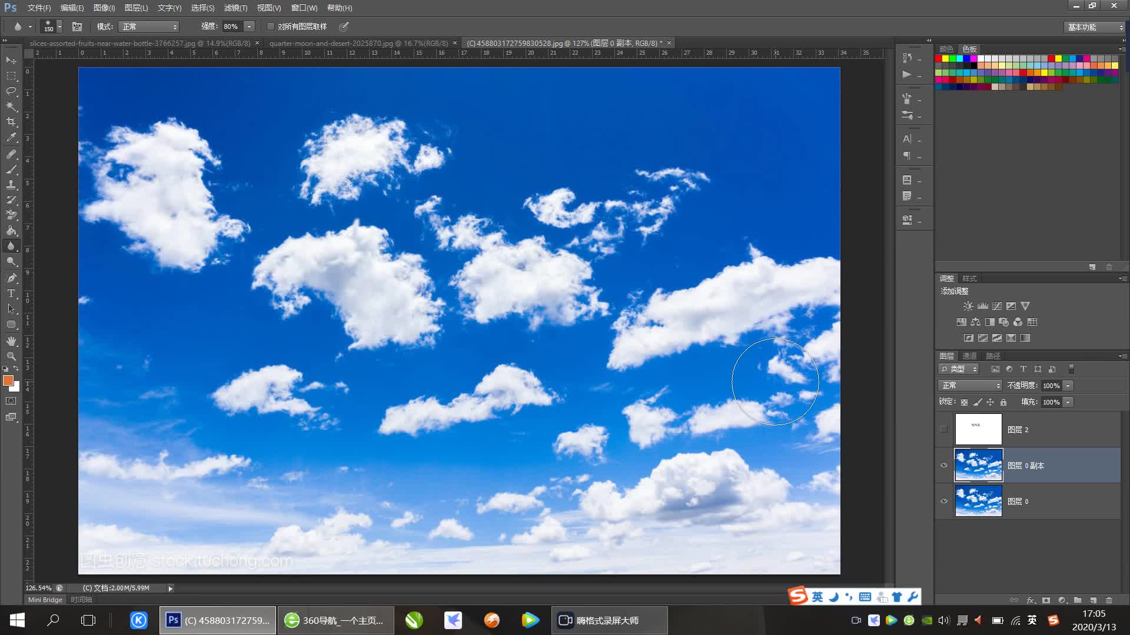1130x635 pixels.
Task: Click the delete layer trash icon
Action: click(1109, 600)
